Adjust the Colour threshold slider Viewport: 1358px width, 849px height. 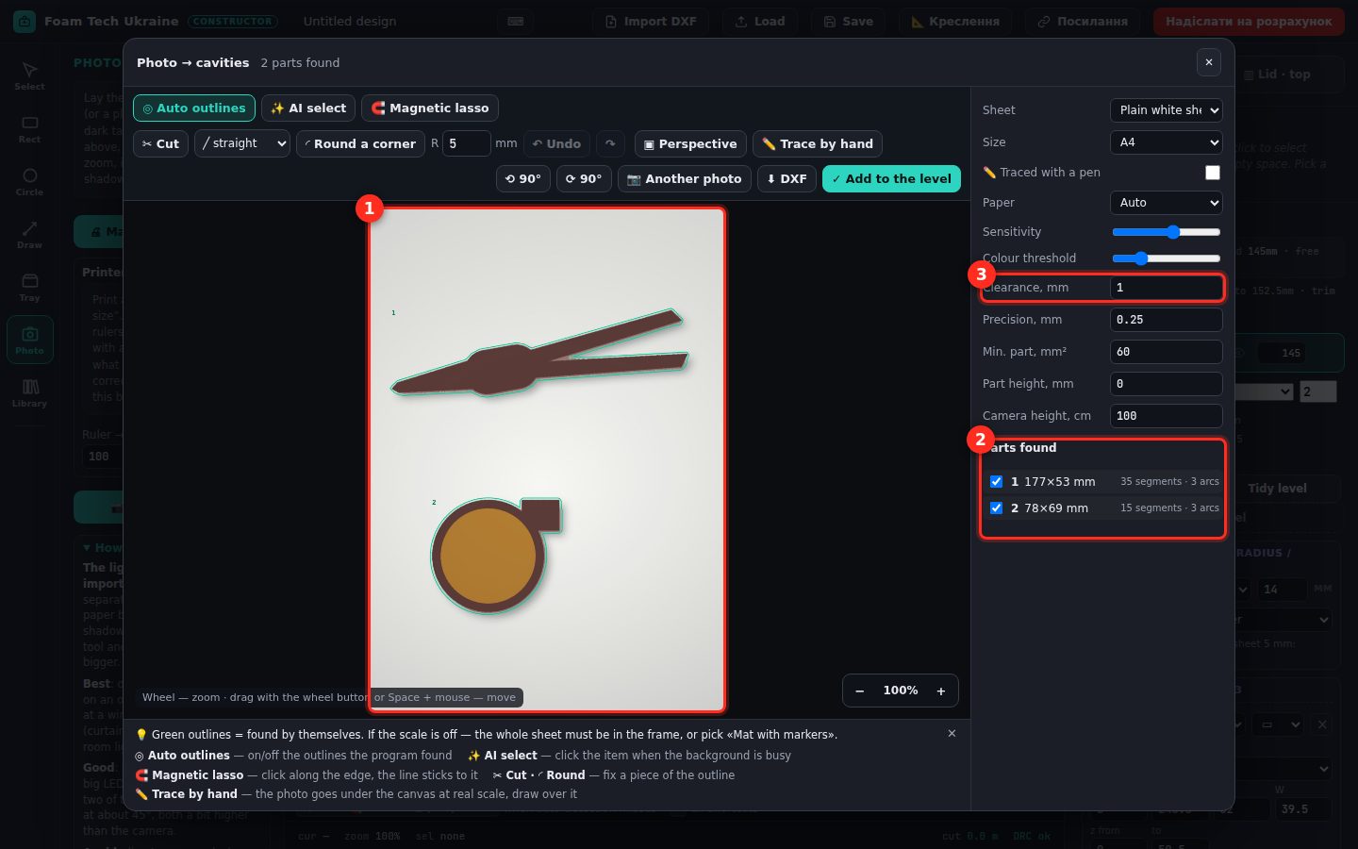coord(1167,258)
